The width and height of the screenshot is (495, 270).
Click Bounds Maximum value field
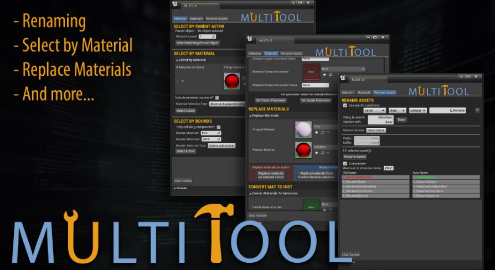point(211,139)
